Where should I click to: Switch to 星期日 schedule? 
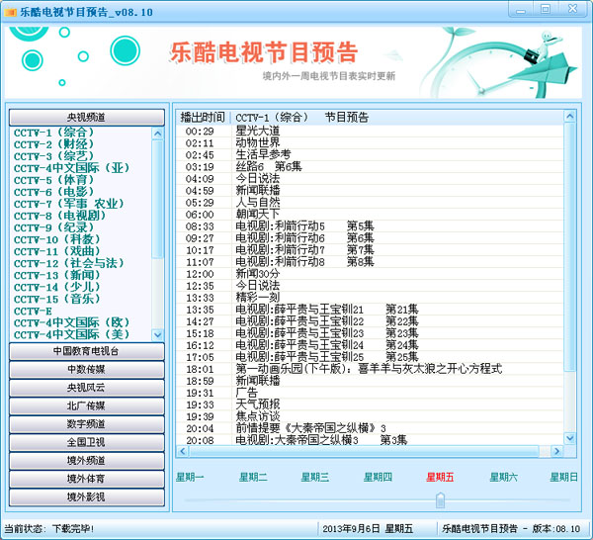click(563, 477)
